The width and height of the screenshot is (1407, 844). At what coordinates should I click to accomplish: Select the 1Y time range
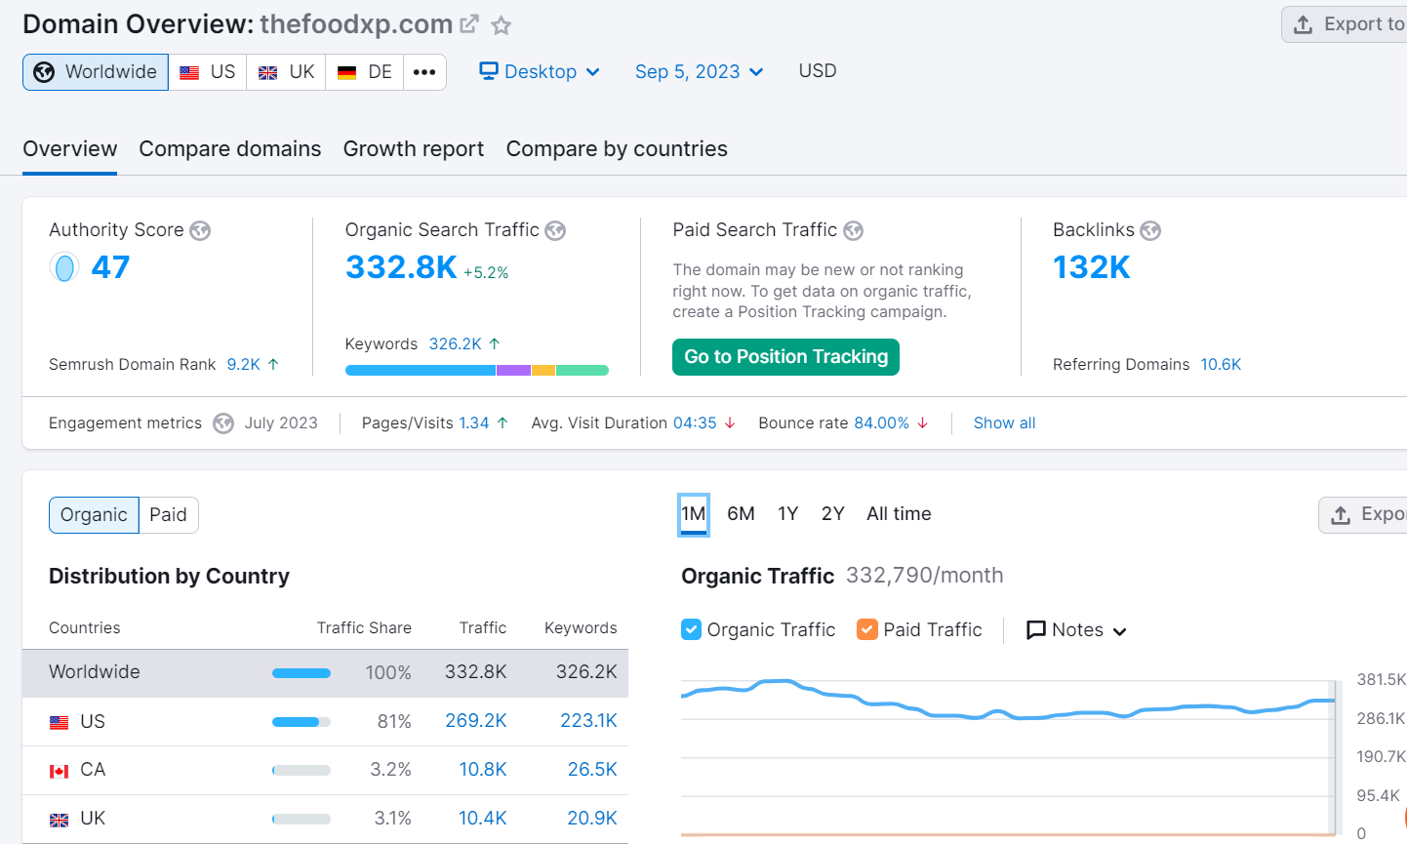point(788,514)
